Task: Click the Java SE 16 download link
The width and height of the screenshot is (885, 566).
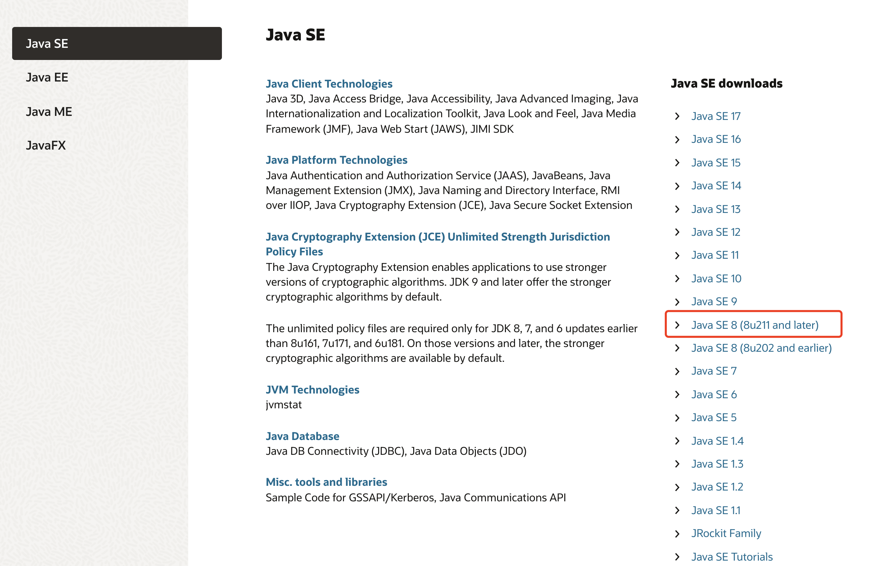Action: [x=716, y=139]
